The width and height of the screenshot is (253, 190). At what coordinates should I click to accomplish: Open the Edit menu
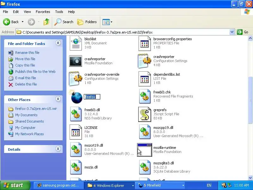point(16,12)
